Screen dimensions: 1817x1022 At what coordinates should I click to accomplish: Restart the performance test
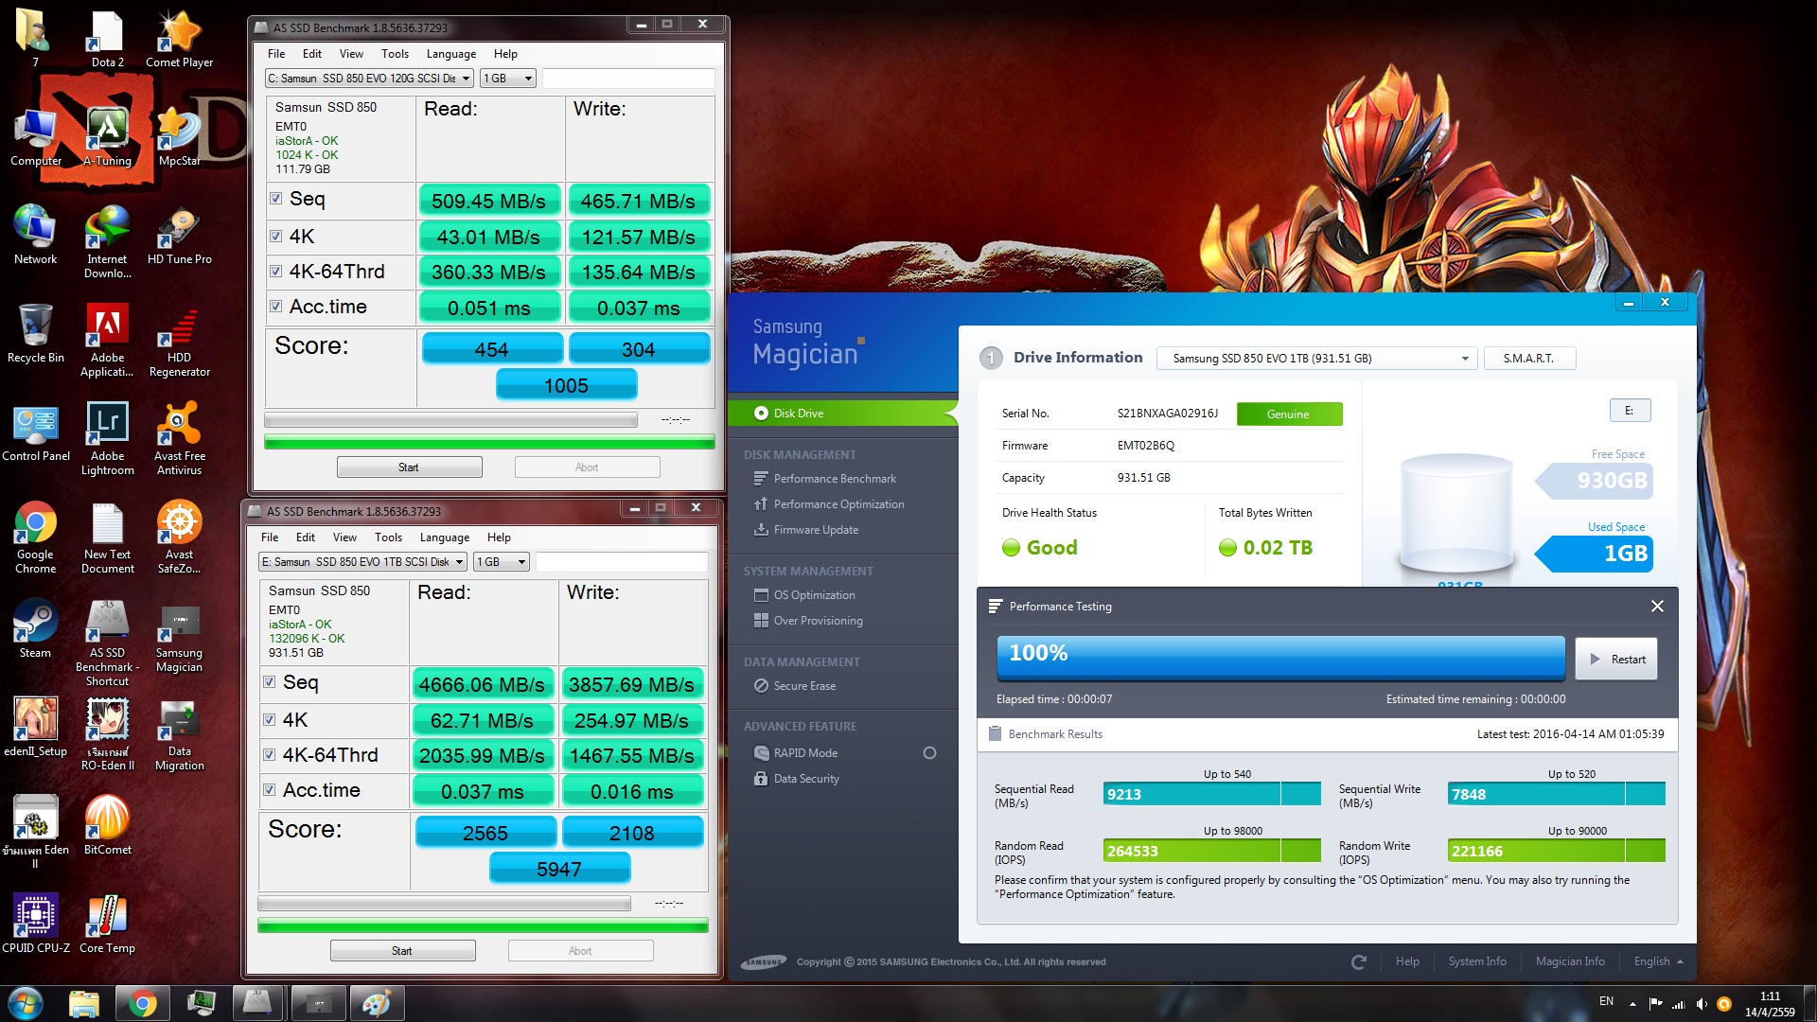[x=1616, y=660]
